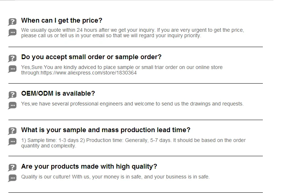Image resolution: width=295 pixels, height=196 pixels.
Task: Click speech bubble icon beside sample time answer
Action: (x=12, y=142)
